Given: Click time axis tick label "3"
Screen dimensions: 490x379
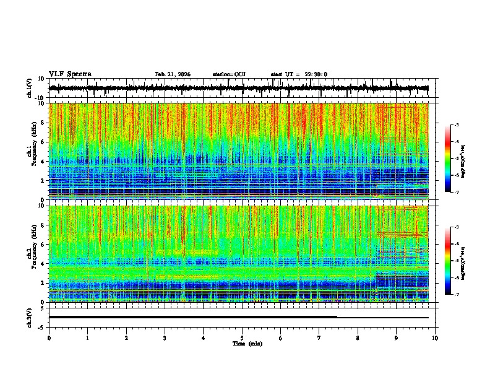Looking at the screenshot, I should [165, 338].
